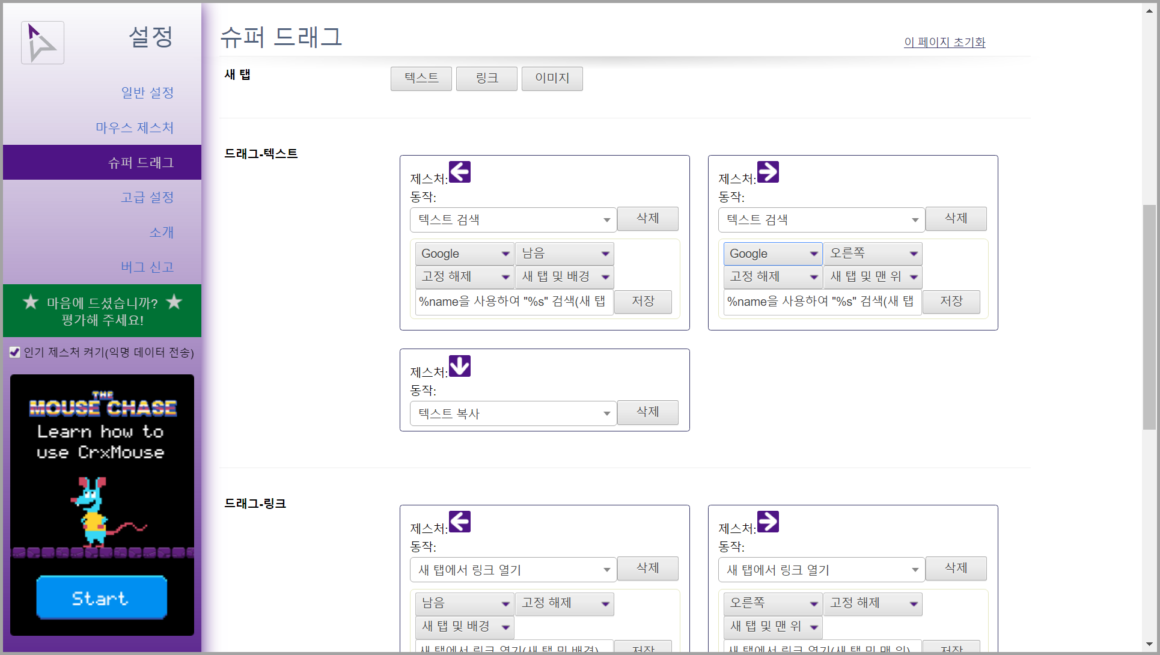Open 고급 설정 in the sidebar
Image resolution: width=1160 pixels, height=655 pixels.
[147, 197]
